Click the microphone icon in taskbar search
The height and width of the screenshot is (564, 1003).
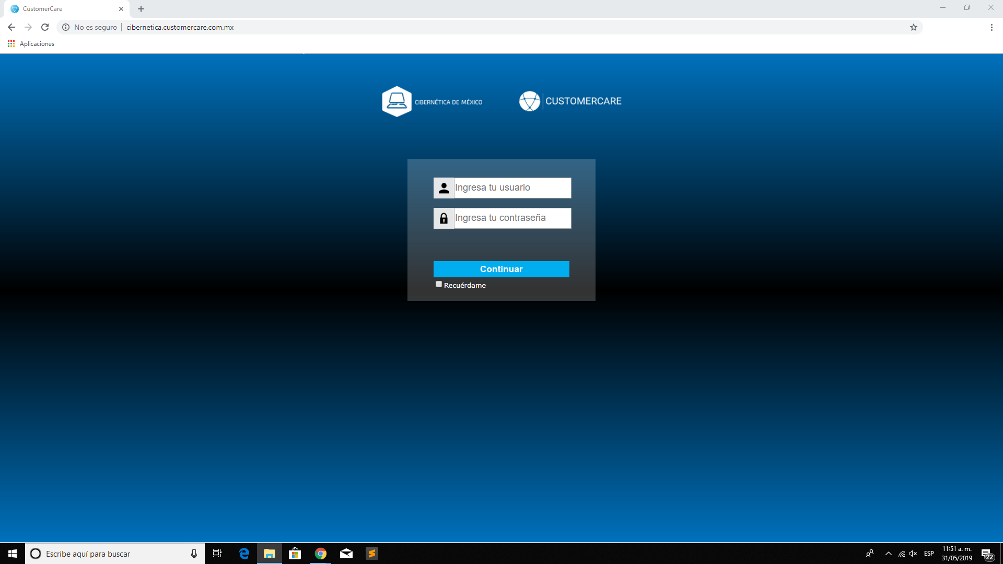click(194, 554)
